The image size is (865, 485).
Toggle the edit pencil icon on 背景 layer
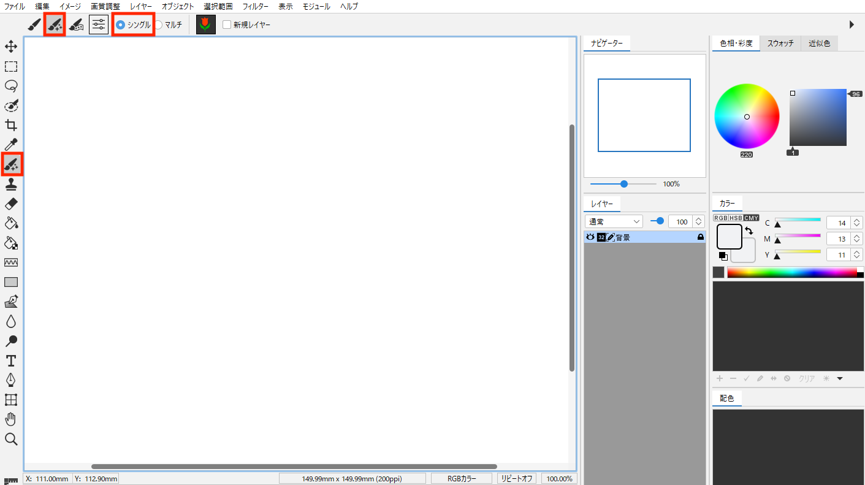pyautogui.click(x=611, y=237)
